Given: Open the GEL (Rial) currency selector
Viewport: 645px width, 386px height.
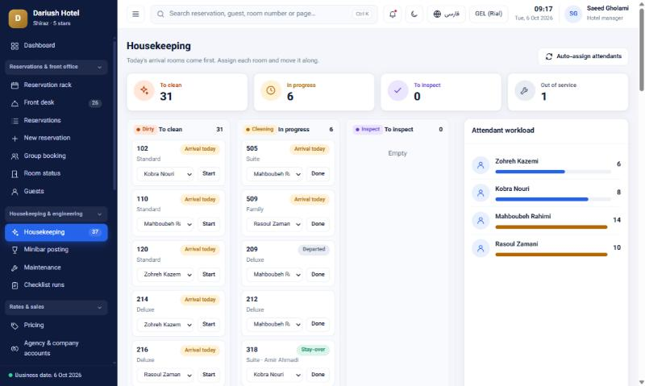Looking at the screenshot, I should [x=489, y=14].
